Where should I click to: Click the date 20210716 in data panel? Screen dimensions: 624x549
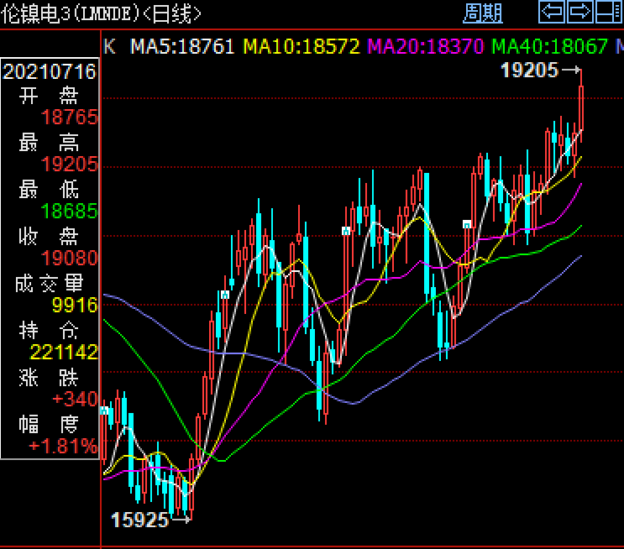tap(50, 72)
